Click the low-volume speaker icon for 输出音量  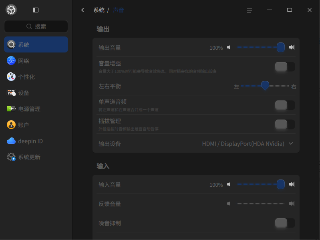point(229,47)
